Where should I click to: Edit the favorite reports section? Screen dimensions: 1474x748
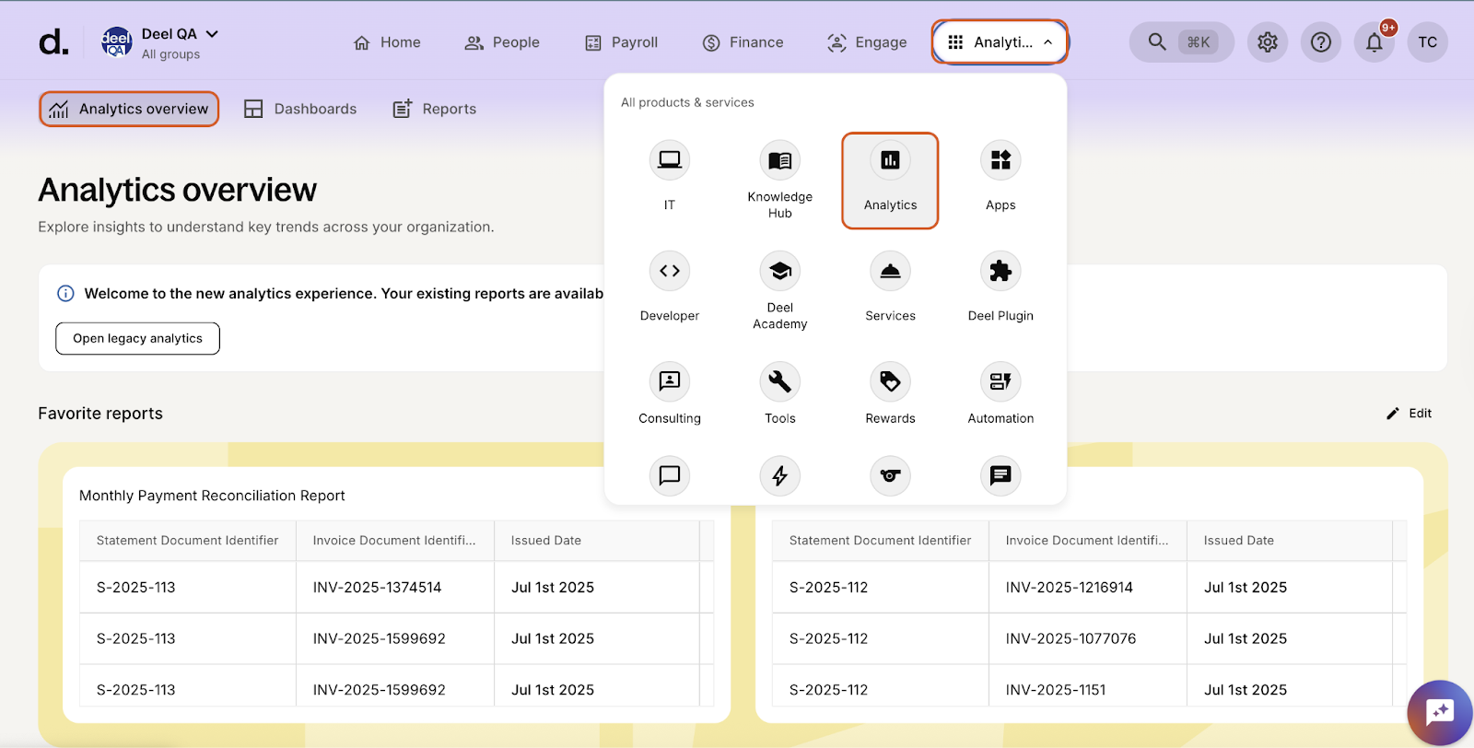[x=1410, y=414]
